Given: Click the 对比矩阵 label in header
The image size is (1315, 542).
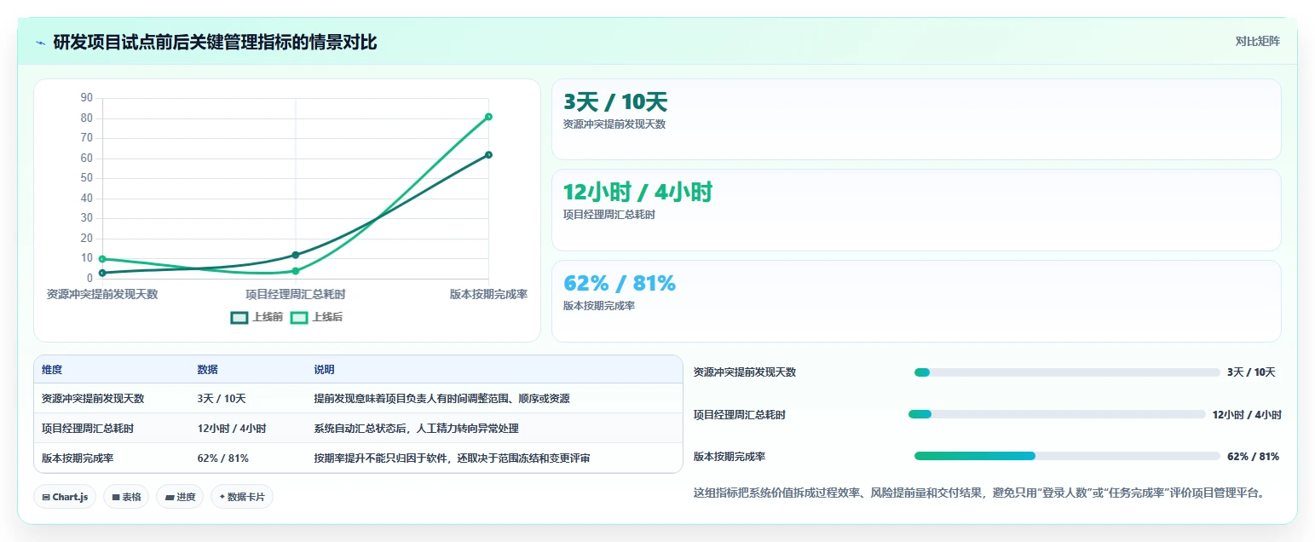Looking at the screenshot, I should (x=1257, y=41).
